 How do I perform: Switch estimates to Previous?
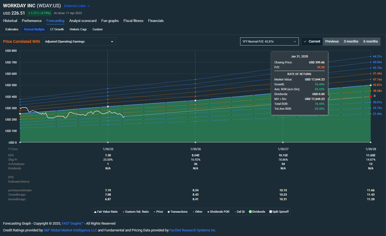pos(332,41)
